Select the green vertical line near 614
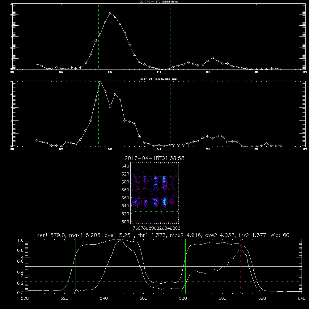 coord(250,266)
